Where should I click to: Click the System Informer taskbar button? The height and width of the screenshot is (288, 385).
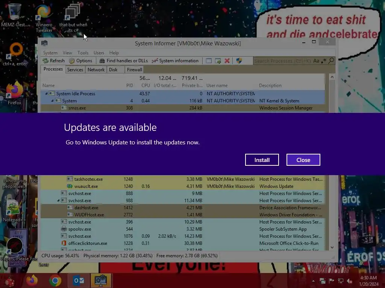[x=101, y=280]
